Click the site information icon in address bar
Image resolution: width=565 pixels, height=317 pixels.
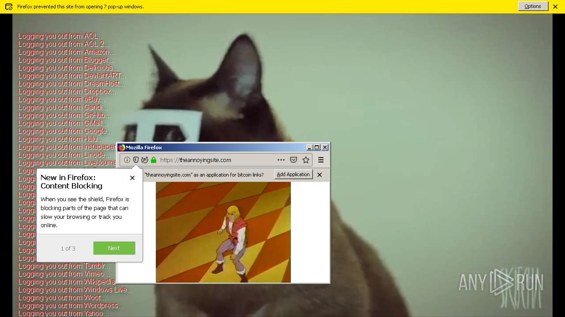(x=127, y=160)
